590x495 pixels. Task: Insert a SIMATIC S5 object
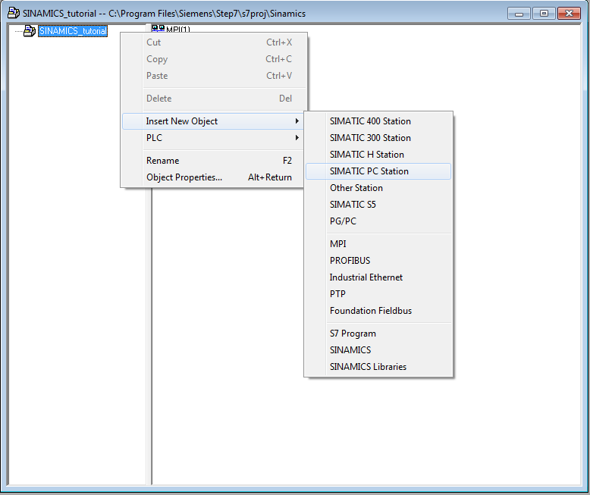click(378, 205)
